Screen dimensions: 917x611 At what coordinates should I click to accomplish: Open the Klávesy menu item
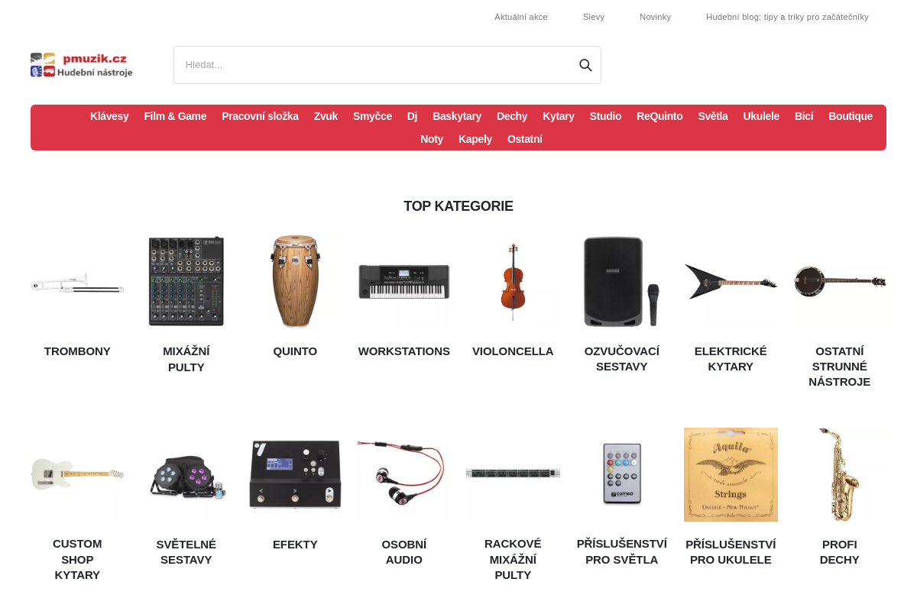(109, 116)
